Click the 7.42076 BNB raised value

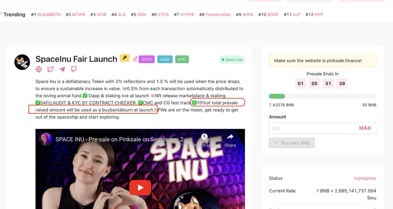[281, 105]
